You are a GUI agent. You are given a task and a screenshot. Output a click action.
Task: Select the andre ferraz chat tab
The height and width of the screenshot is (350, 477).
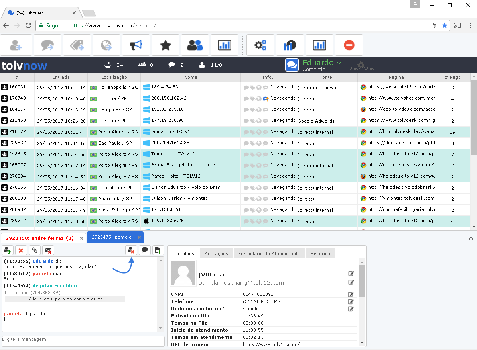pos(40,238)
